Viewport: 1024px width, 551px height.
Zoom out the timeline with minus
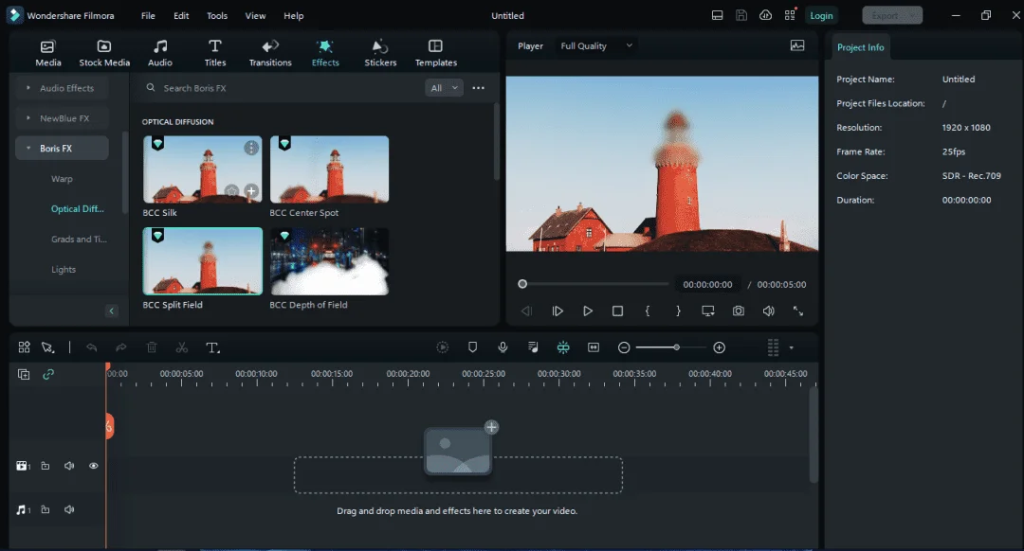[x=624, y=347]
